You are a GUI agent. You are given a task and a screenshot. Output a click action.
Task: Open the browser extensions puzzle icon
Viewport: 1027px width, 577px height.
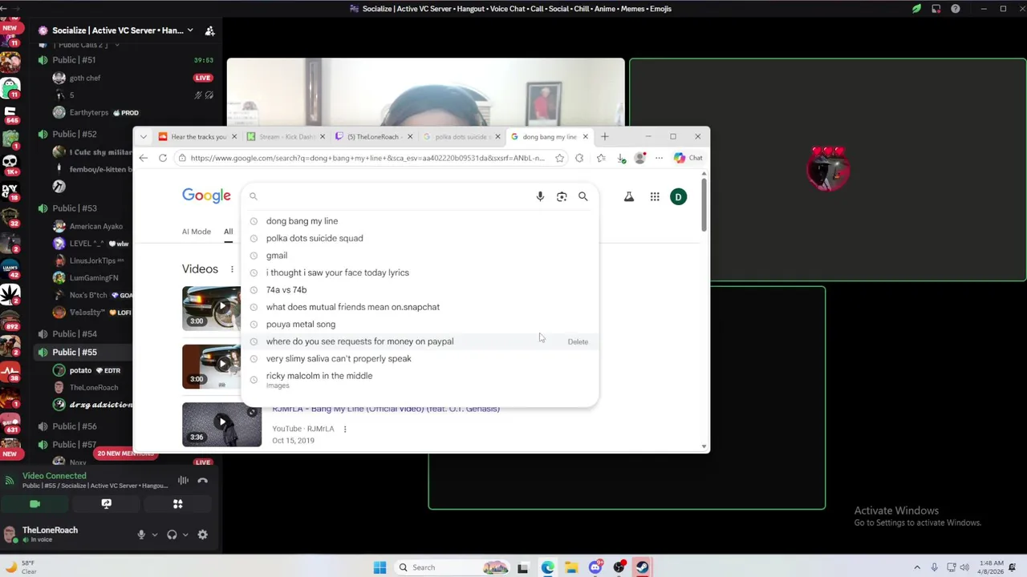579,158
